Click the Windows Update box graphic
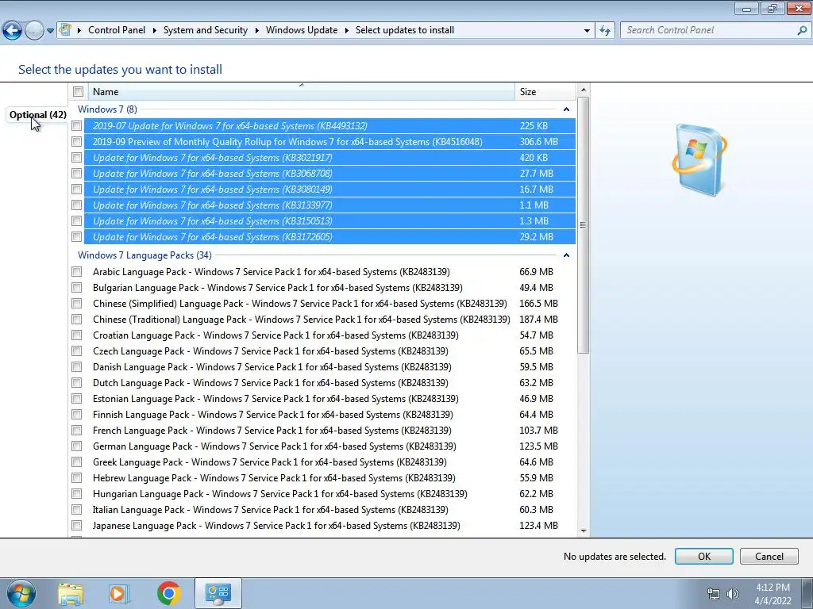 pos(699,159)
